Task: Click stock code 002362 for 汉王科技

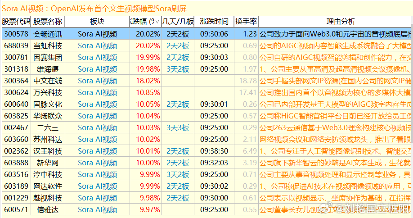Action: point(16,151)
